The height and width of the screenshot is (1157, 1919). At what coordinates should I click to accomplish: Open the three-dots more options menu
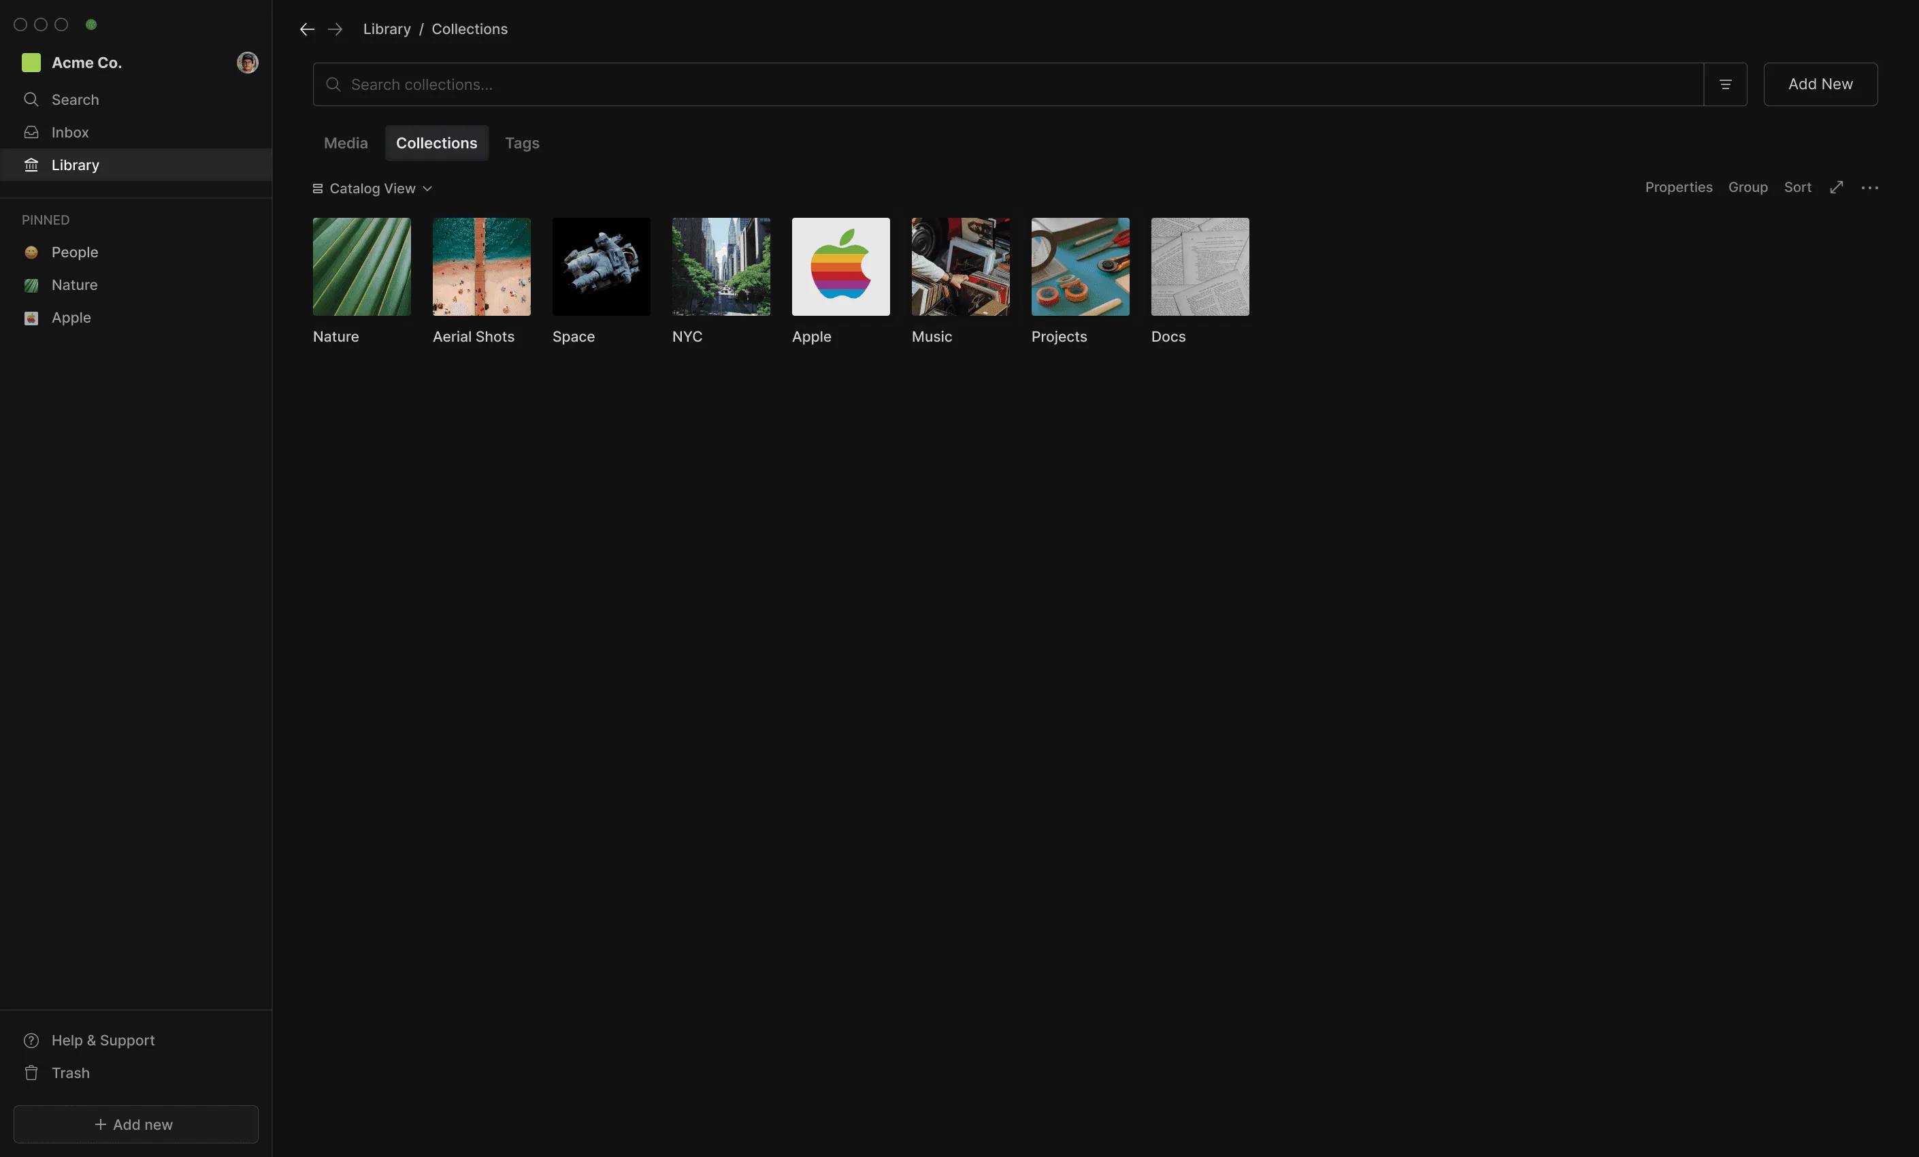[1870, 188]
